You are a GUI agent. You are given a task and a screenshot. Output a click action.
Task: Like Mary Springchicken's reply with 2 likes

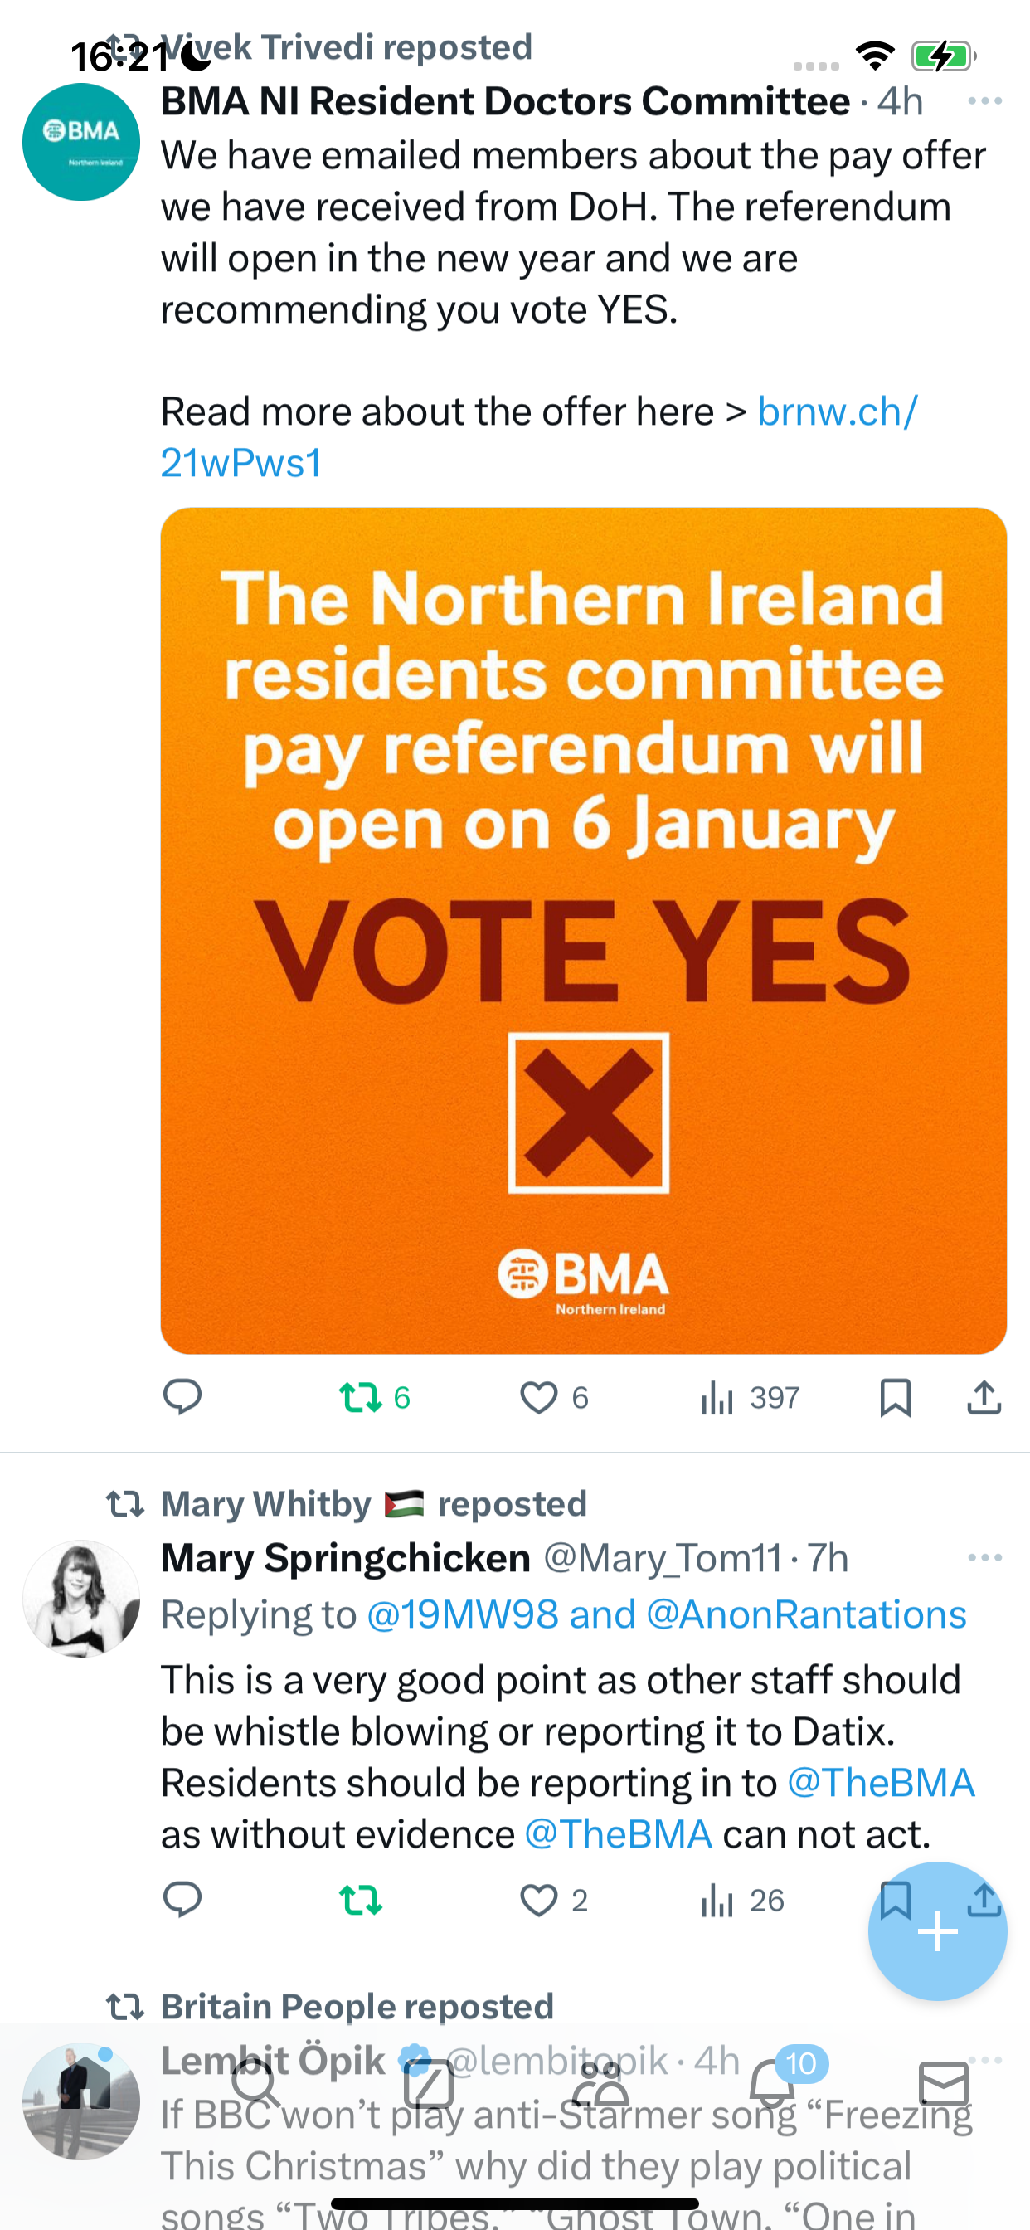[554, 1900]
